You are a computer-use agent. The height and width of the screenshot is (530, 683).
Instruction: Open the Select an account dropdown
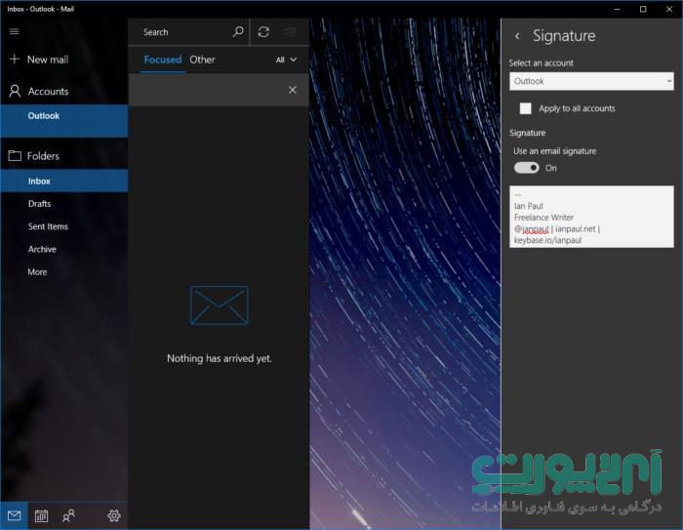tap(591, 81)
